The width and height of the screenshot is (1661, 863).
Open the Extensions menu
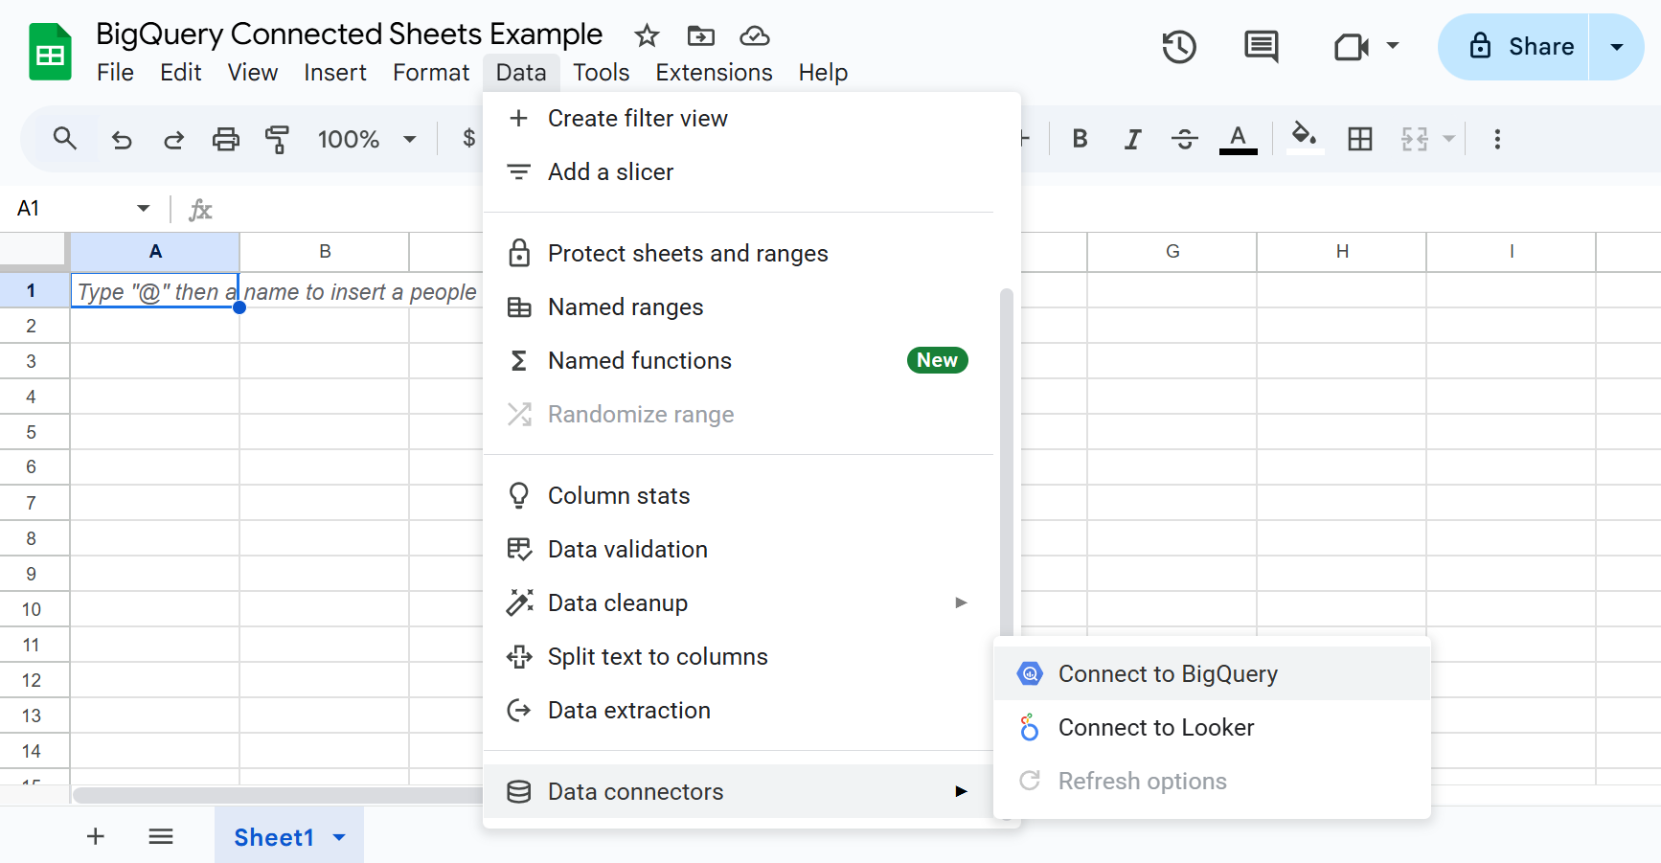(x=714, y=72)
